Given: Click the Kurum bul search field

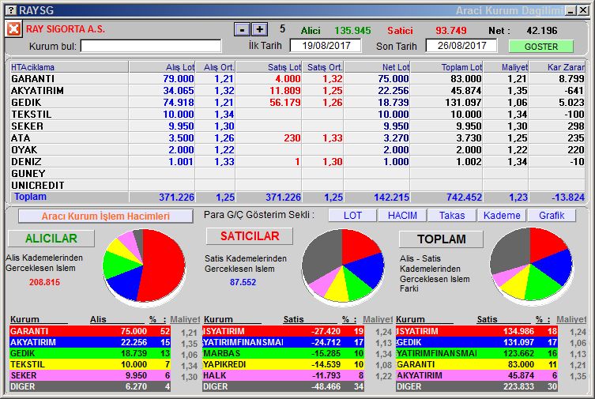Looking at the screenshot, I should pyautogui.click(x=151, y=47).
